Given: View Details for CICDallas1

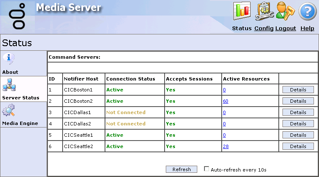Looking at the screenshot, I should pos(298,112).
